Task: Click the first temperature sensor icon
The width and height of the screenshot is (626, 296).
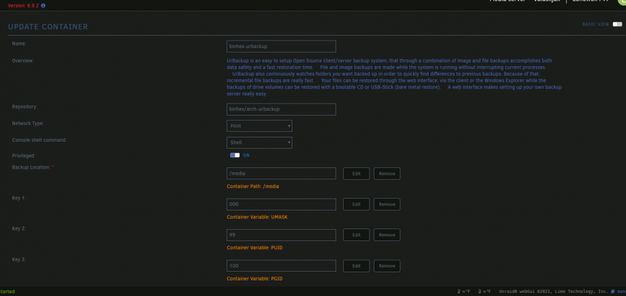Action: pos(459,292)
